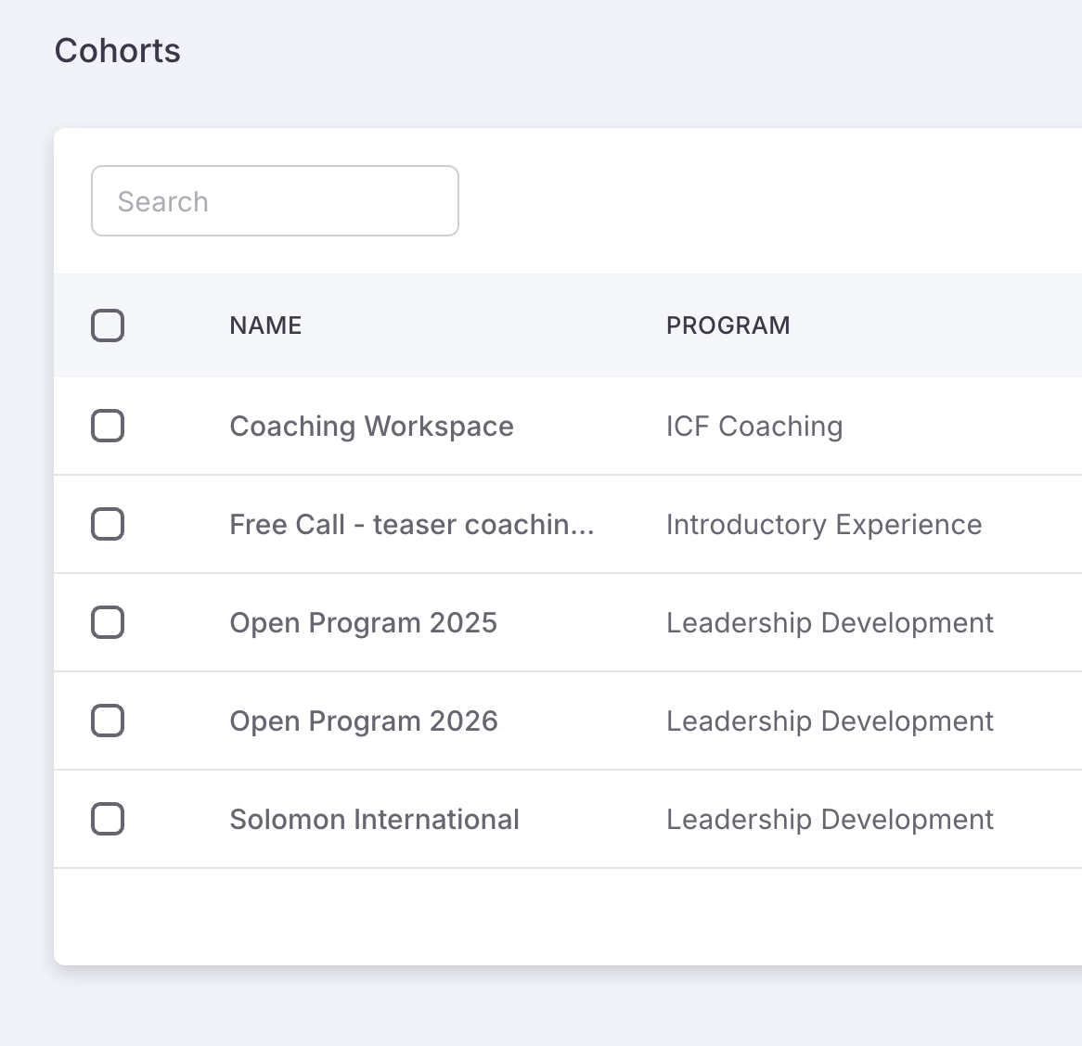The image size is (1082, 1046).
Task: Enable the Open Program 2026 checkbox
Action: (108, 721)
